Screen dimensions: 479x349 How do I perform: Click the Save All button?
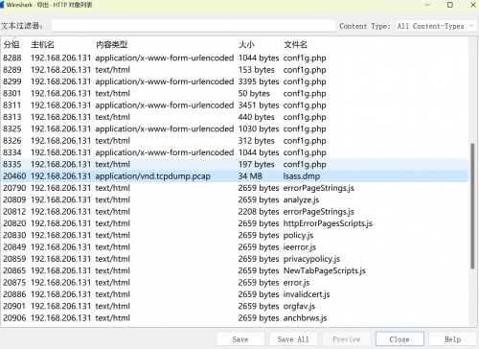click(x=293, y=339)
